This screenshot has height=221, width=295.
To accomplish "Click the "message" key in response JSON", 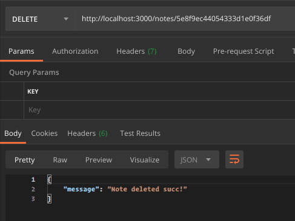I will click(81, 189).
